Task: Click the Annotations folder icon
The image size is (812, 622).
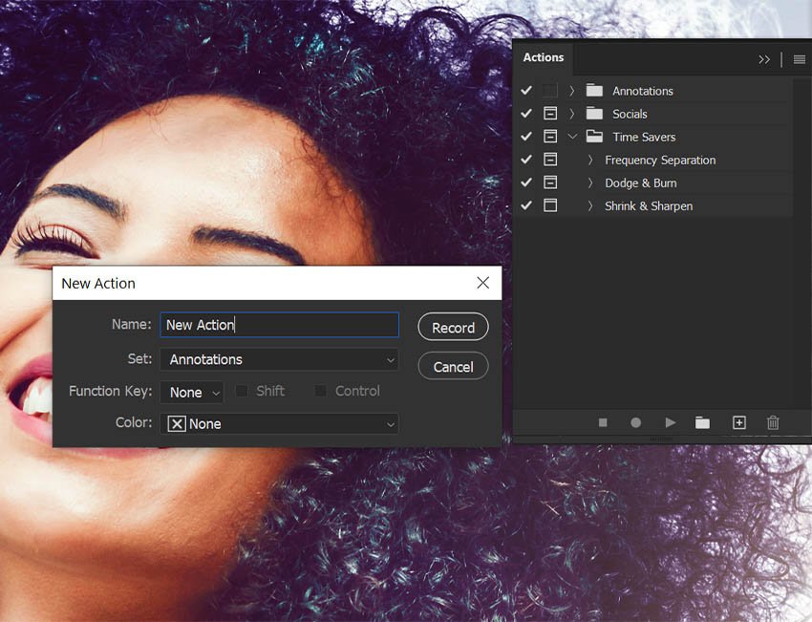Action: 594,91
